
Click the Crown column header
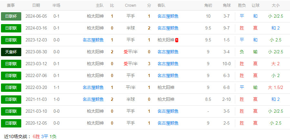point(130,5)
